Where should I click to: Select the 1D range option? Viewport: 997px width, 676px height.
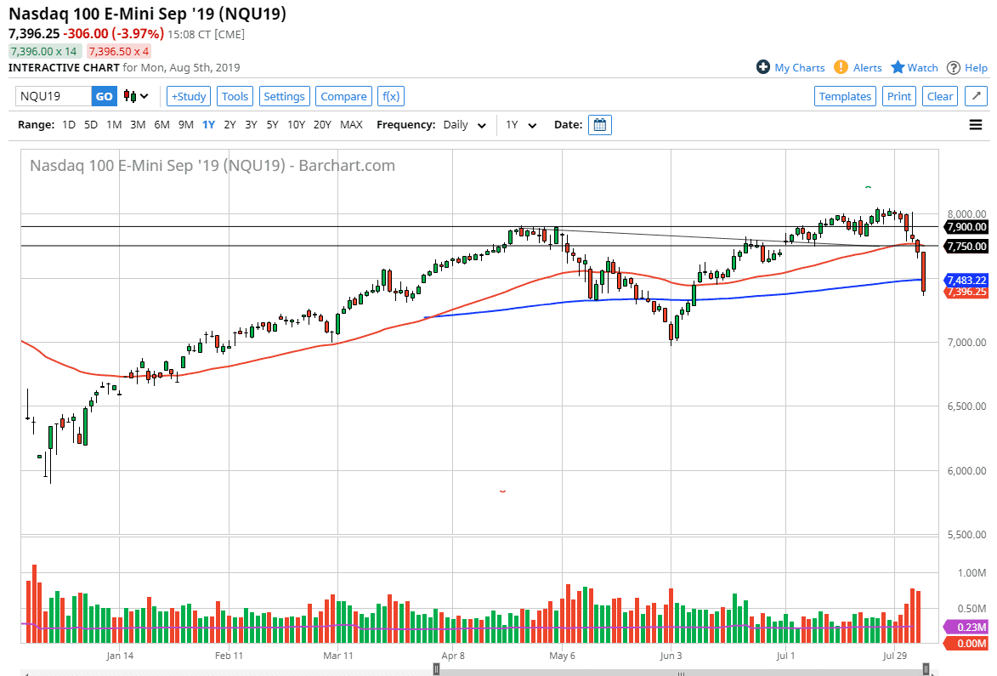pos(68,124)
